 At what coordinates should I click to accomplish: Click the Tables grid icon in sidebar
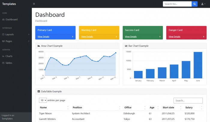click(x=3, y=63)
